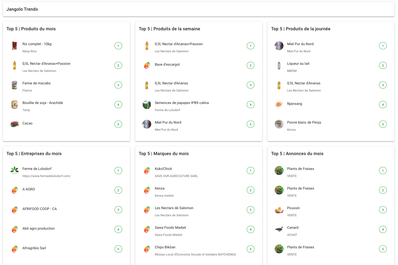Click the Liqueur au lait product name
The height and width of the screenshot is (265, 398).
coord(298,64)
